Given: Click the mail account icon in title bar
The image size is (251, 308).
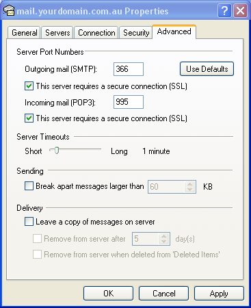Looking at the screenshot, I should tap(9, 10).
